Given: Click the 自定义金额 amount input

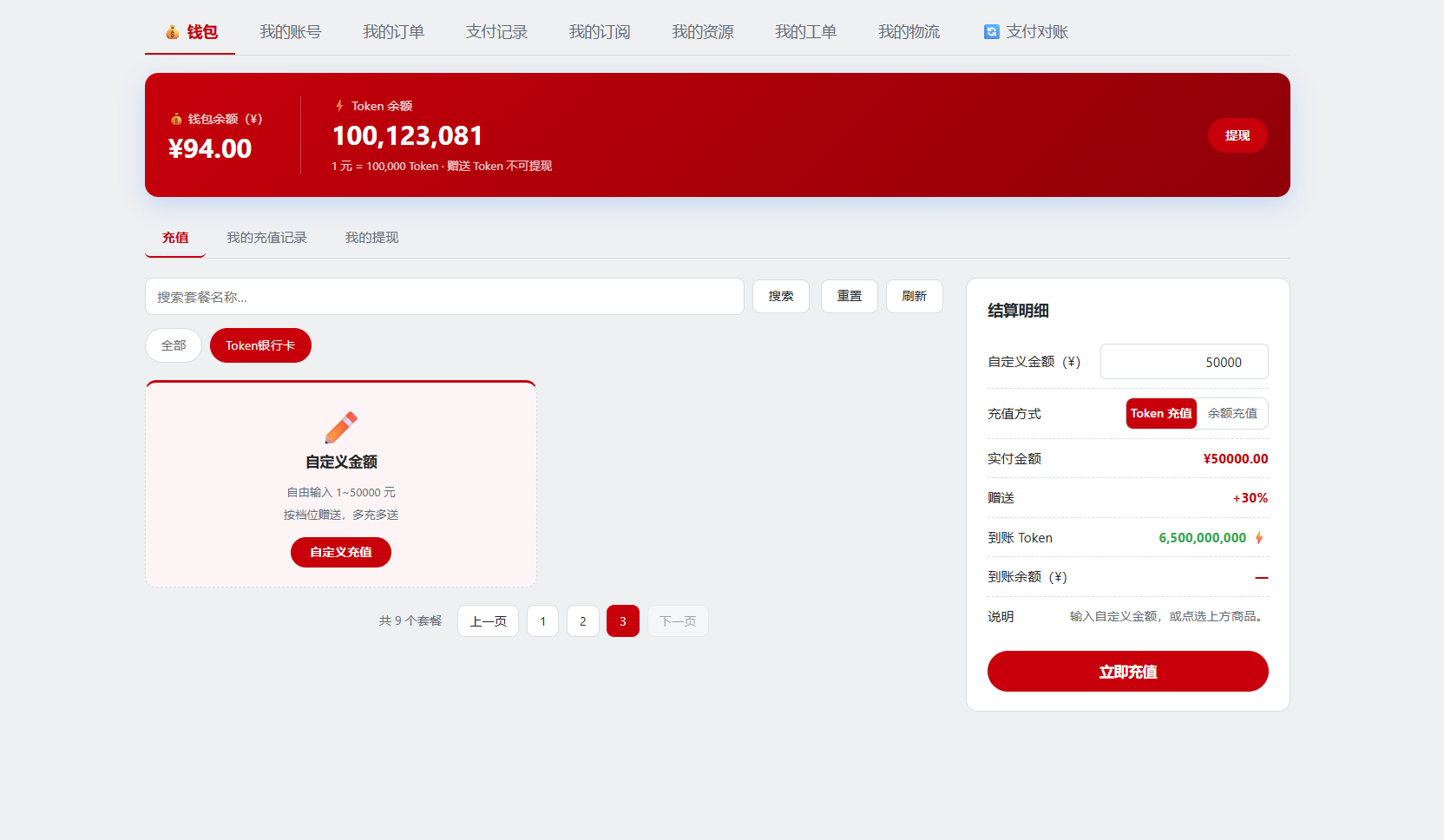Looking at the screenshot, I should pyautogui.click(x=1185, y=362).
